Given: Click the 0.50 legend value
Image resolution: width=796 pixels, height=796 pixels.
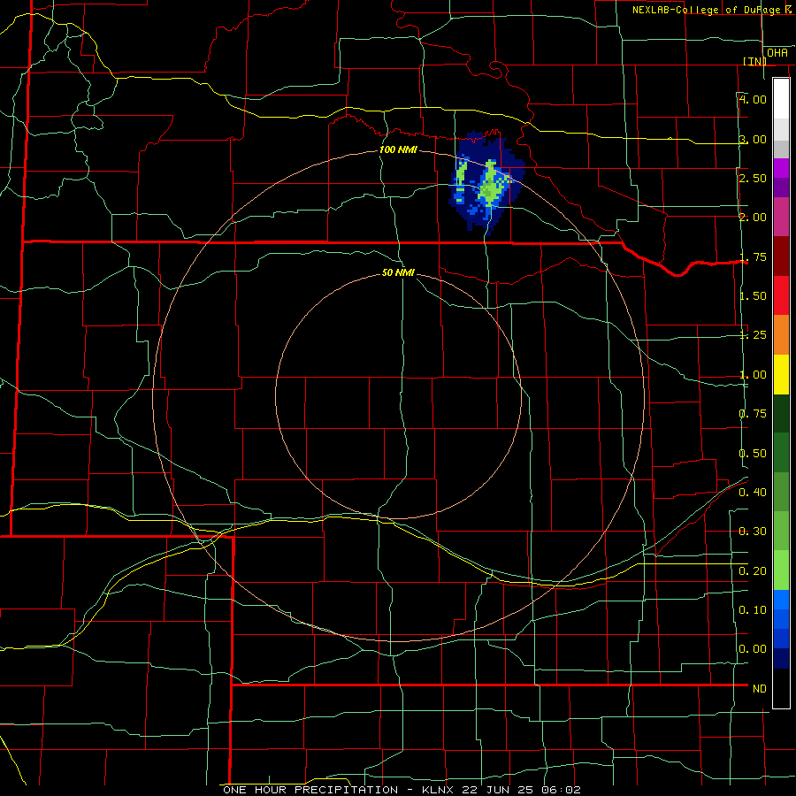Looking at the screenshot, I should point(753,454).
